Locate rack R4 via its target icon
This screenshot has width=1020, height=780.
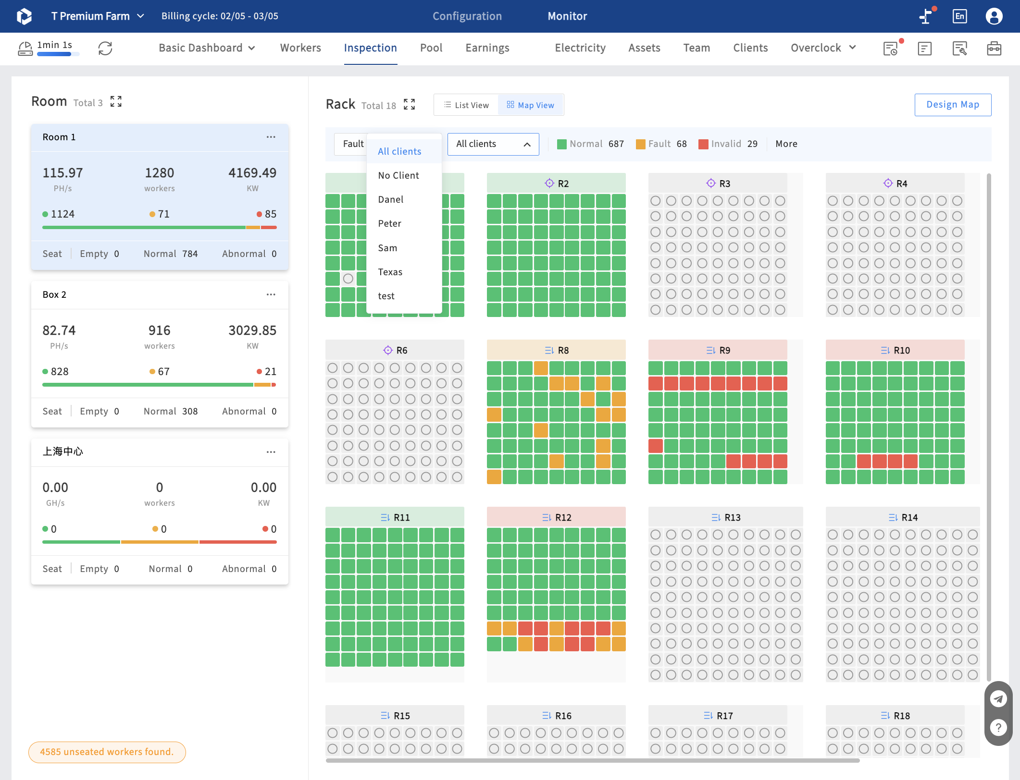[x=888, y=183]
